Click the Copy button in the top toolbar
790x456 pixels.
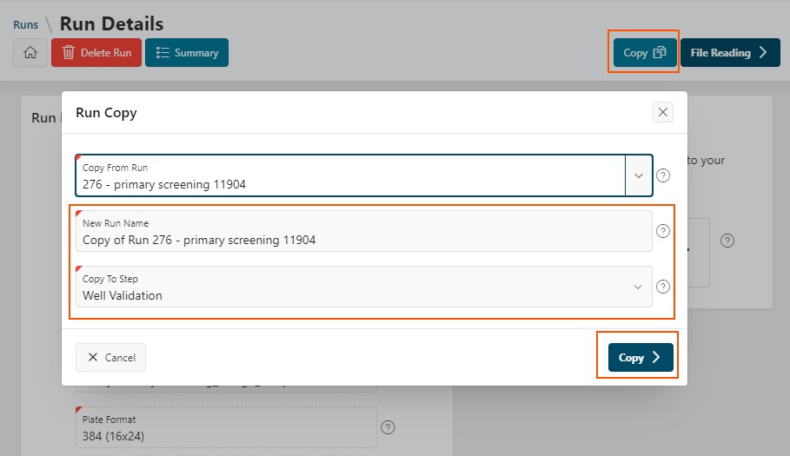(x=644, y=52)
